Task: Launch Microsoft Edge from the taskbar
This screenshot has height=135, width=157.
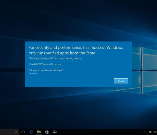Action: pyautogui.click(x=31, y=132)
